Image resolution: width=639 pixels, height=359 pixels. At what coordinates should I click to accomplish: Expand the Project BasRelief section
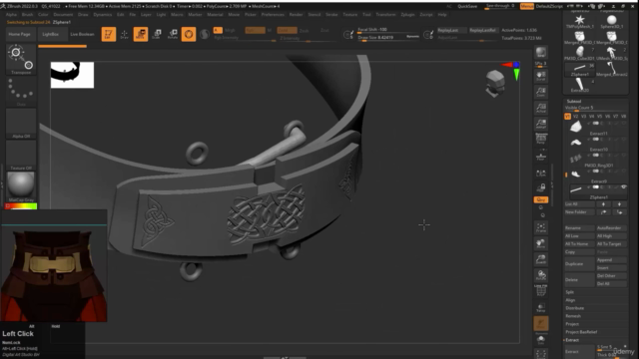tap(581, 332)
